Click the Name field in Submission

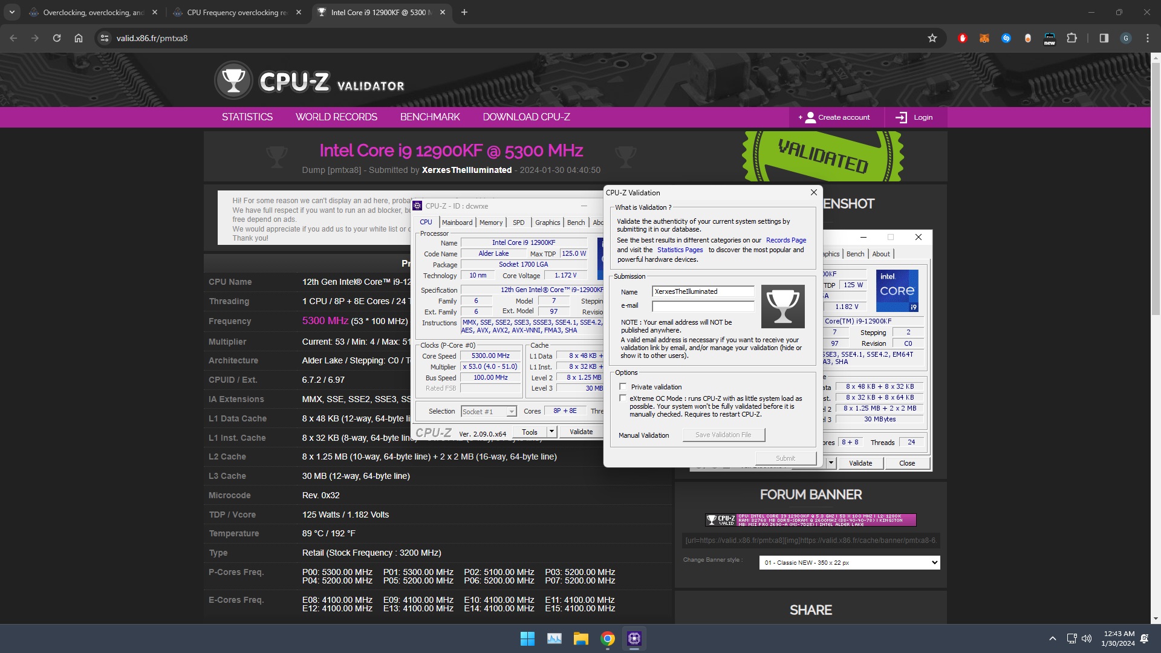coord(703,291)
